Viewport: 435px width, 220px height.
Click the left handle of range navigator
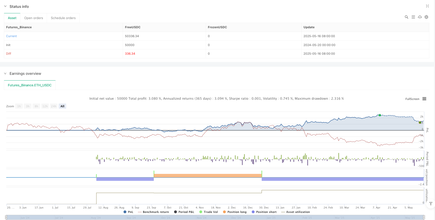(6, 217)
